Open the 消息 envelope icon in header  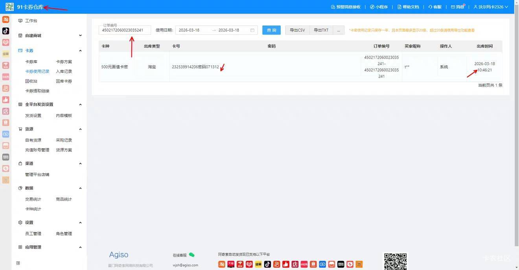[453, 7]
